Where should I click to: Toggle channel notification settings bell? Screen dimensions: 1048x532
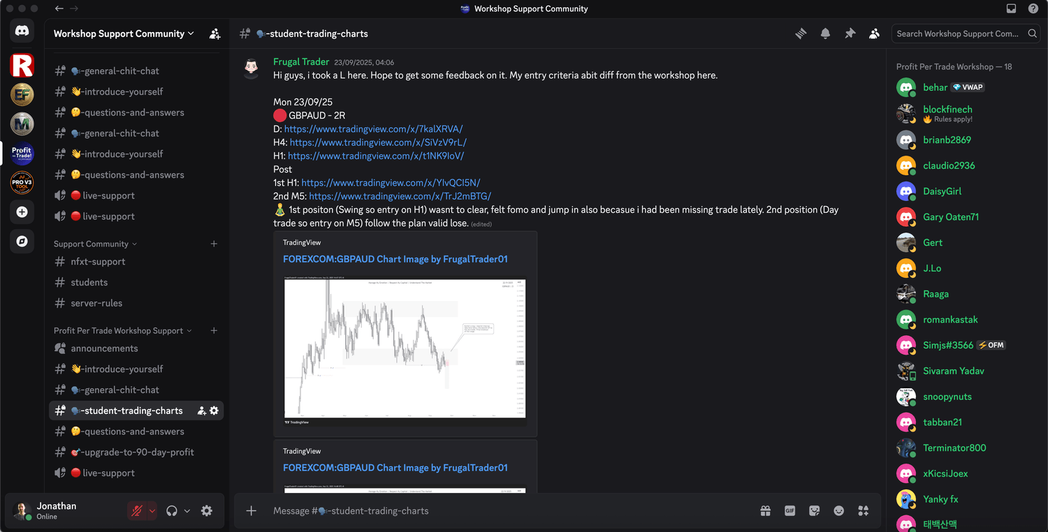click(826, 34)
